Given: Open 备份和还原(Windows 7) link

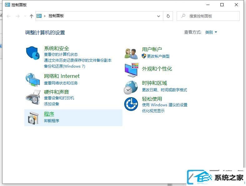Looking at the screenshot, I should [65, 66].
